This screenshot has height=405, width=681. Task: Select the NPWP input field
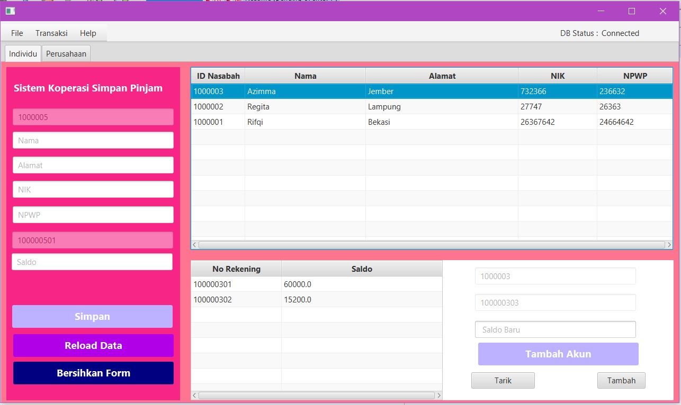point(93,215)
